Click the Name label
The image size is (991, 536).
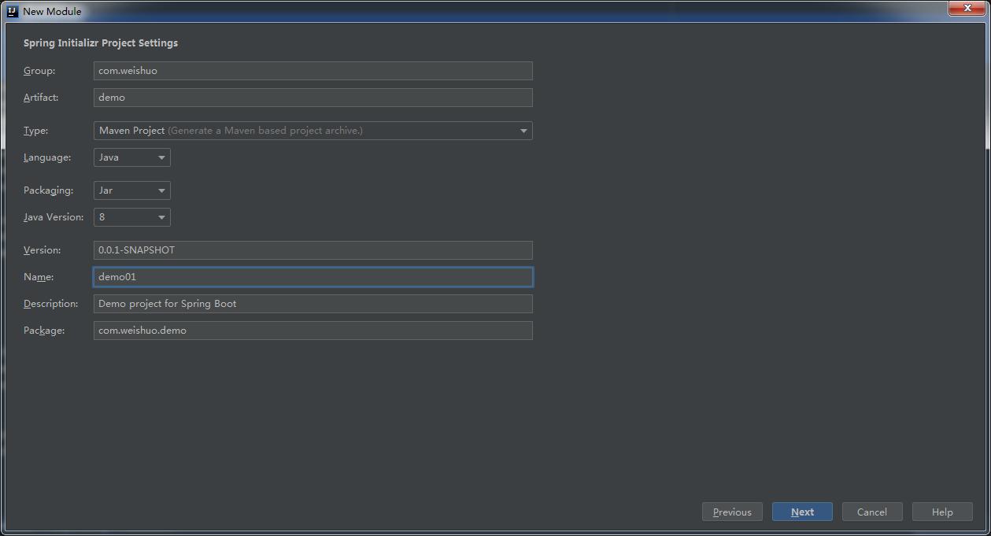coord(39,277)
